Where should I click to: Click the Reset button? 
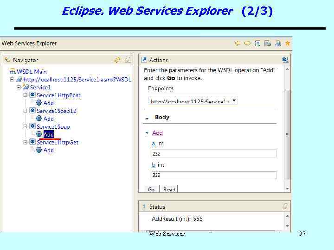(169, 189)
